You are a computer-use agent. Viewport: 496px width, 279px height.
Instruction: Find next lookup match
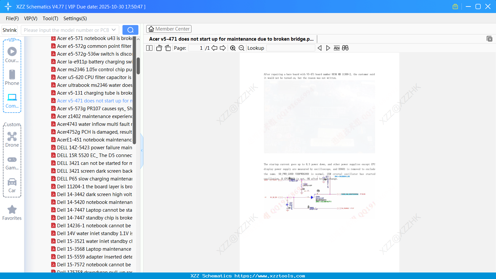tap(328, 48)
